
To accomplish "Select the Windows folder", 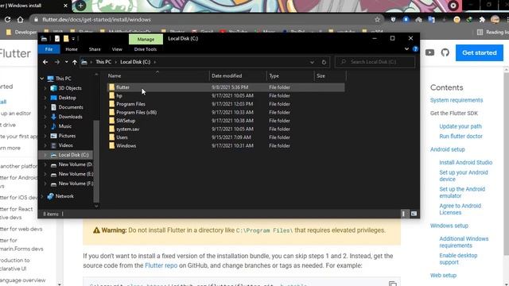I will pos(126,146).
